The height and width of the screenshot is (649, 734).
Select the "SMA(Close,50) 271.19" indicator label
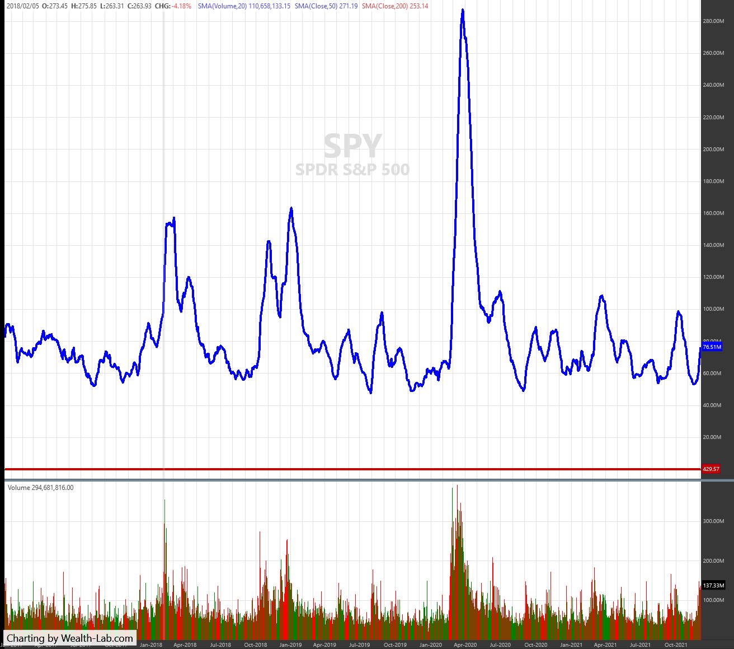click(x=326, y=6)
